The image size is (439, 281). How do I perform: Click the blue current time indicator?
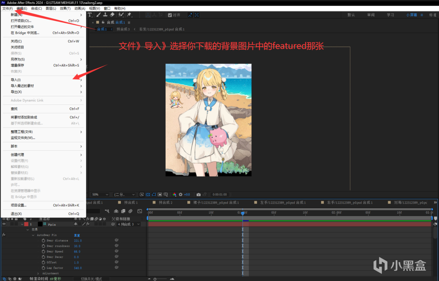pos(242,213)
